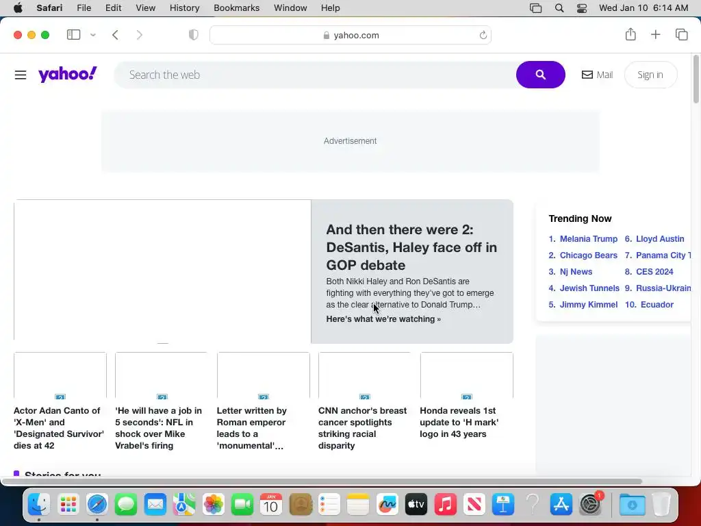Click the horizontal page scrollbar
The height and width of the screenshot is (526, 701).
322,481
